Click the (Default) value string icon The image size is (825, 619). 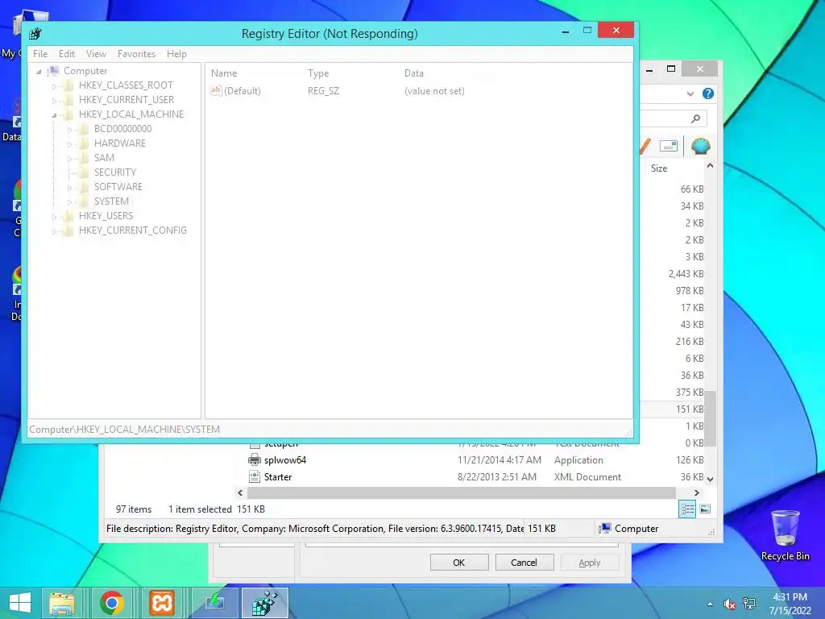click(216, 90)
